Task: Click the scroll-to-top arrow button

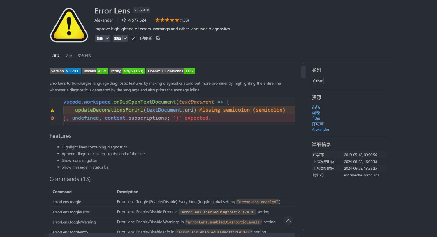Action: tap(288, 221)
